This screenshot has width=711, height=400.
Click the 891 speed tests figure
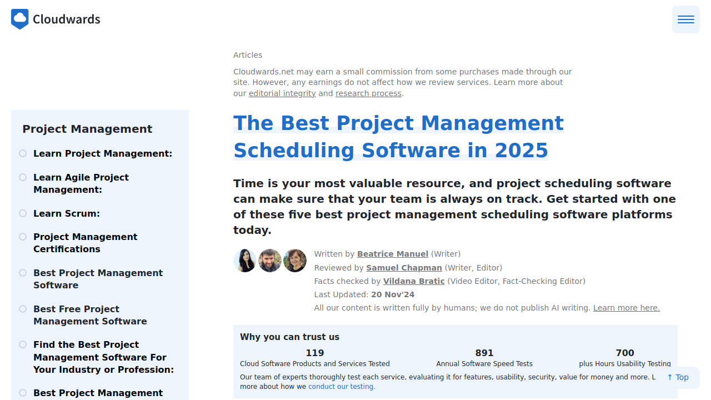[x=484, y=353]
